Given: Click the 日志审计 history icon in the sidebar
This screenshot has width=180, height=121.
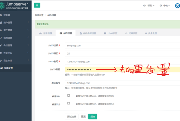Looking at the screenshot, I should click(x=1, y=61).
